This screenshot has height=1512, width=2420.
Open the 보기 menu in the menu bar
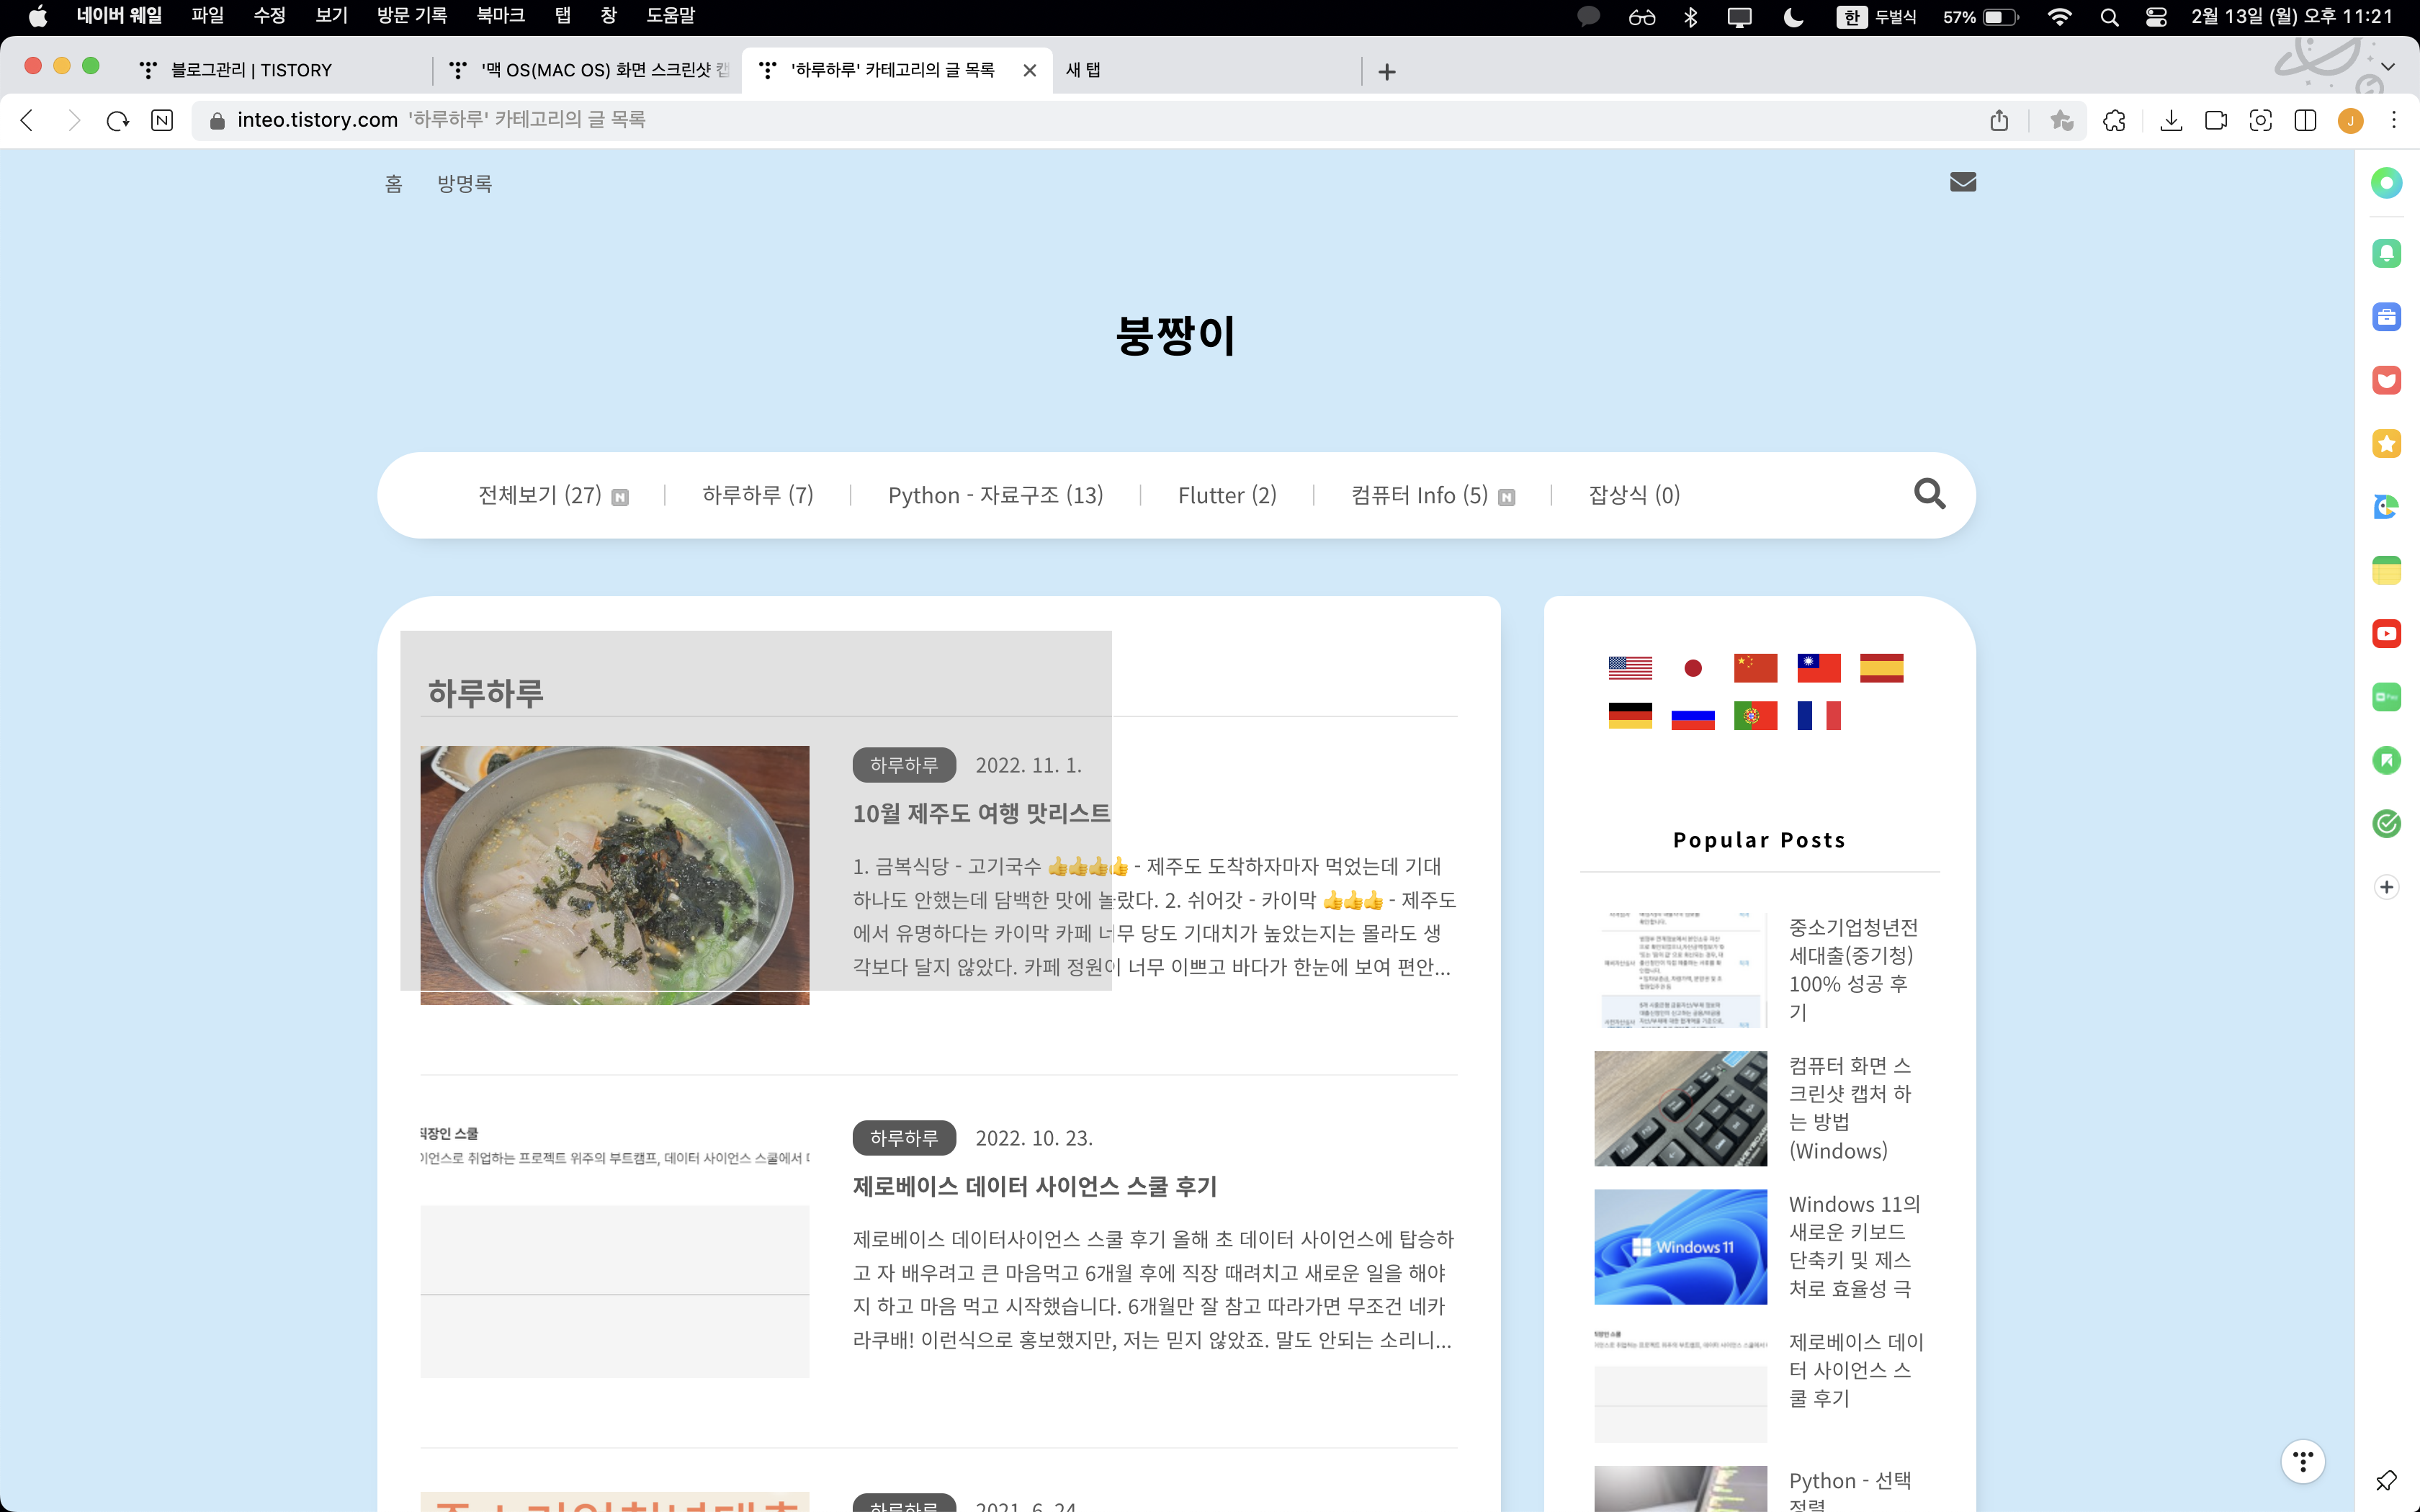(331, 16)
